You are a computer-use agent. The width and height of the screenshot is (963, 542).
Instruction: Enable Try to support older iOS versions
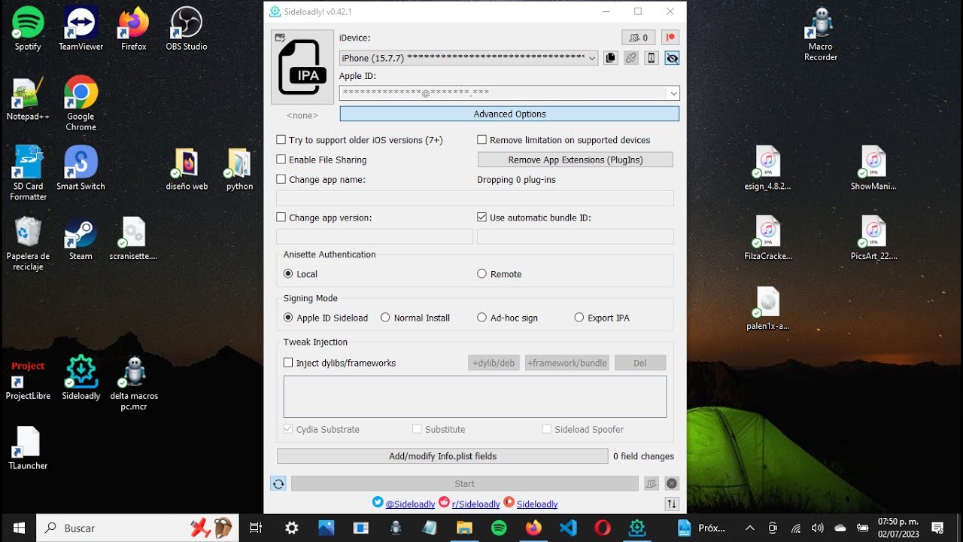[x=281, y=140]
